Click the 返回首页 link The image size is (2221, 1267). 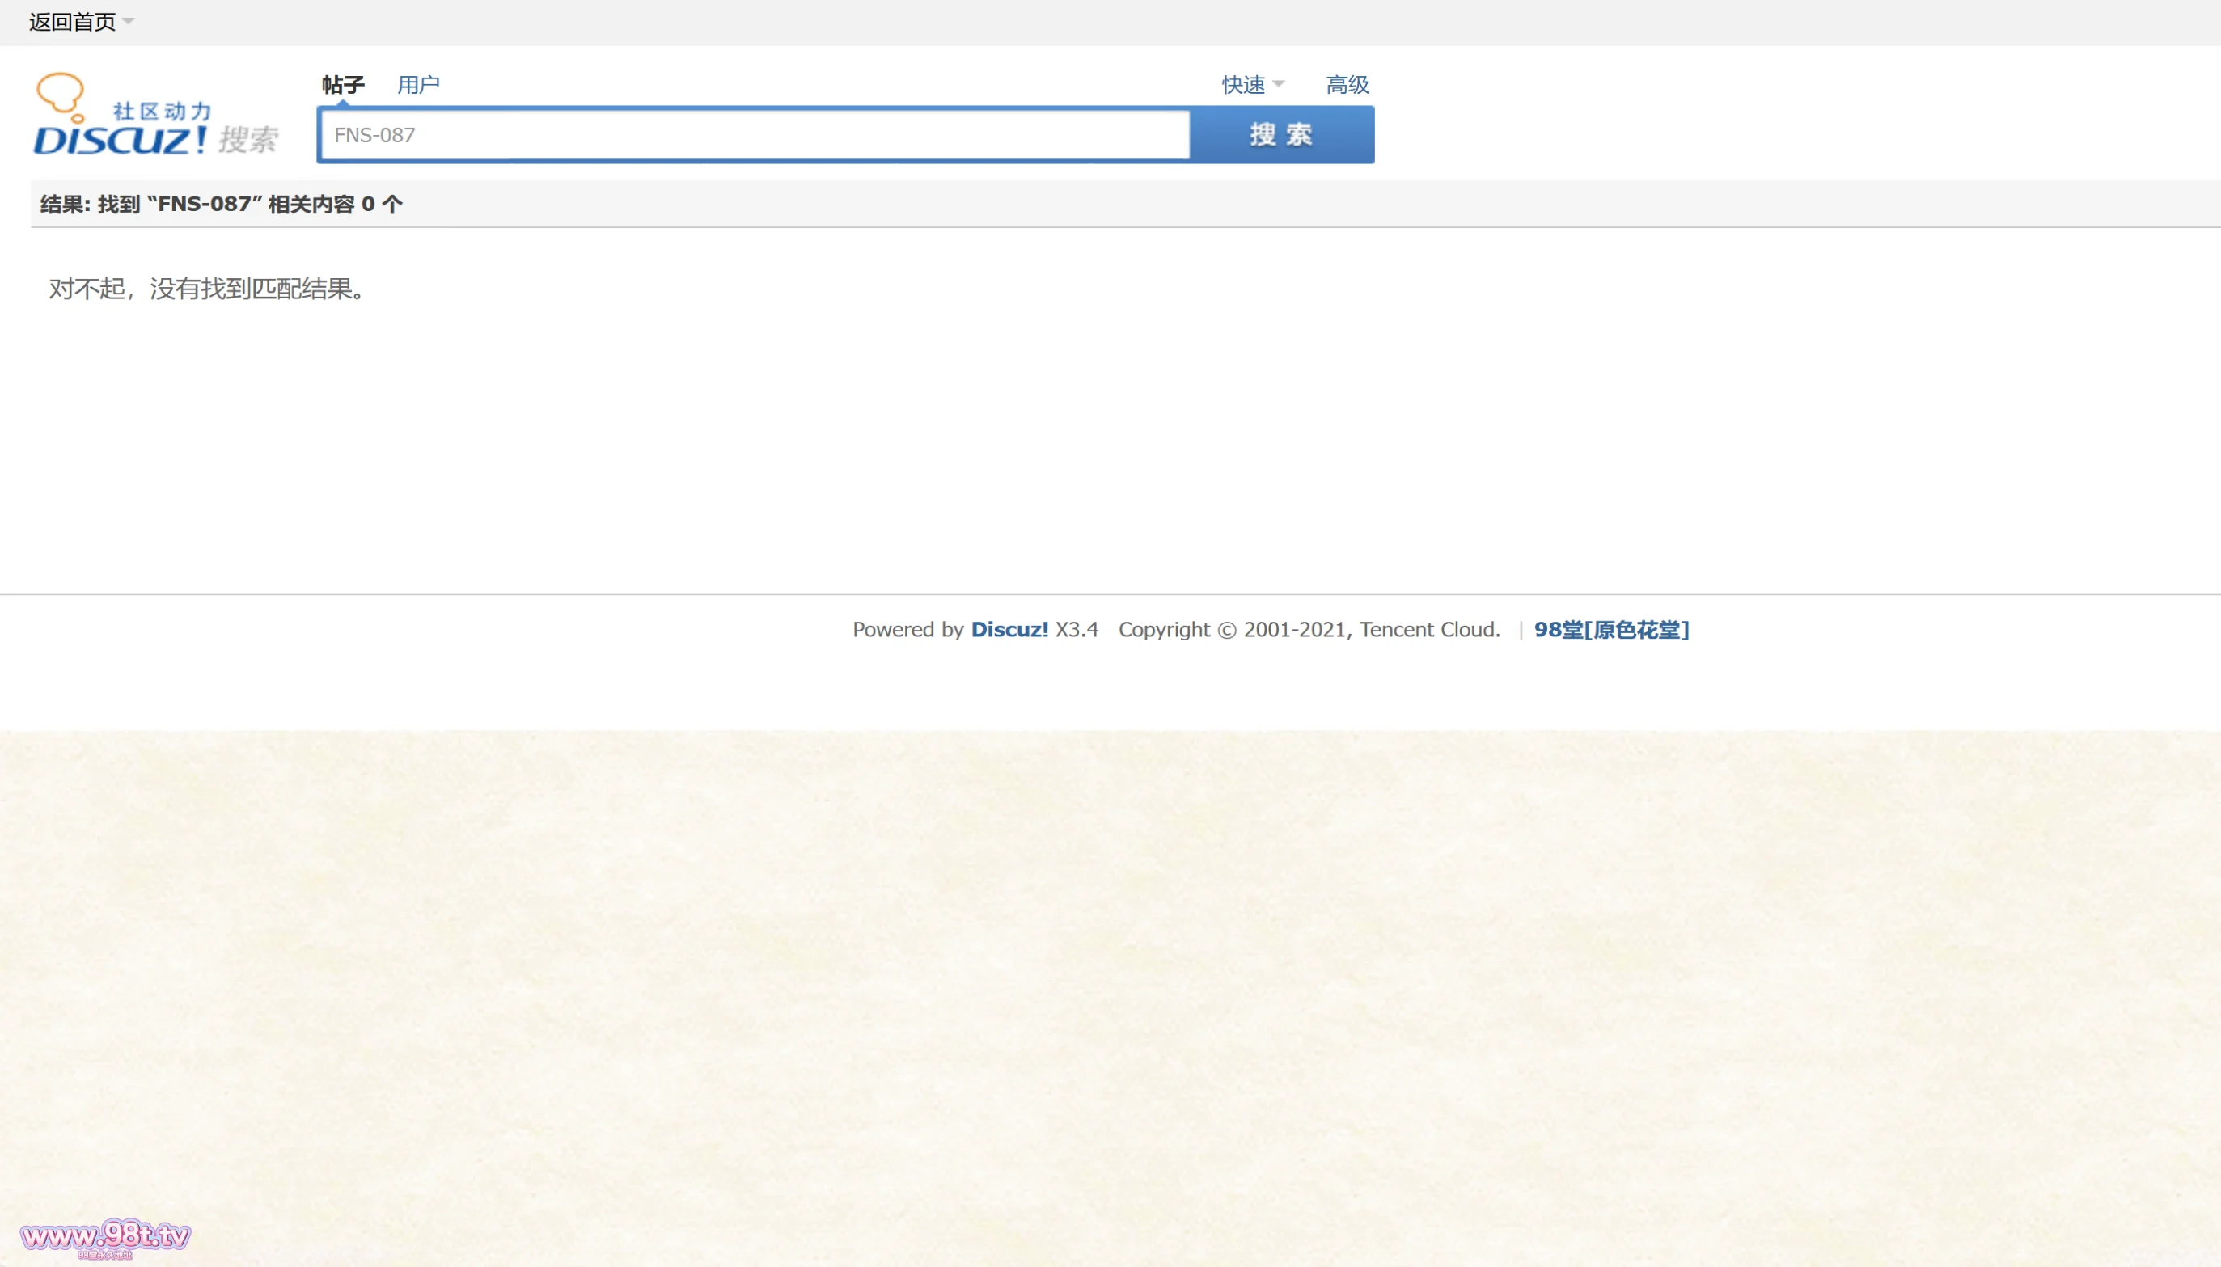72,22
